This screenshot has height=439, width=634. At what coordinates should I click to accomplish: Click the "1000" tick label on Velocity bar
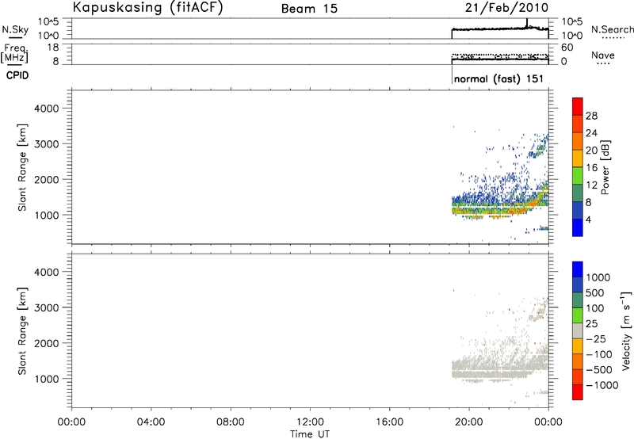(x=598, y=277)
